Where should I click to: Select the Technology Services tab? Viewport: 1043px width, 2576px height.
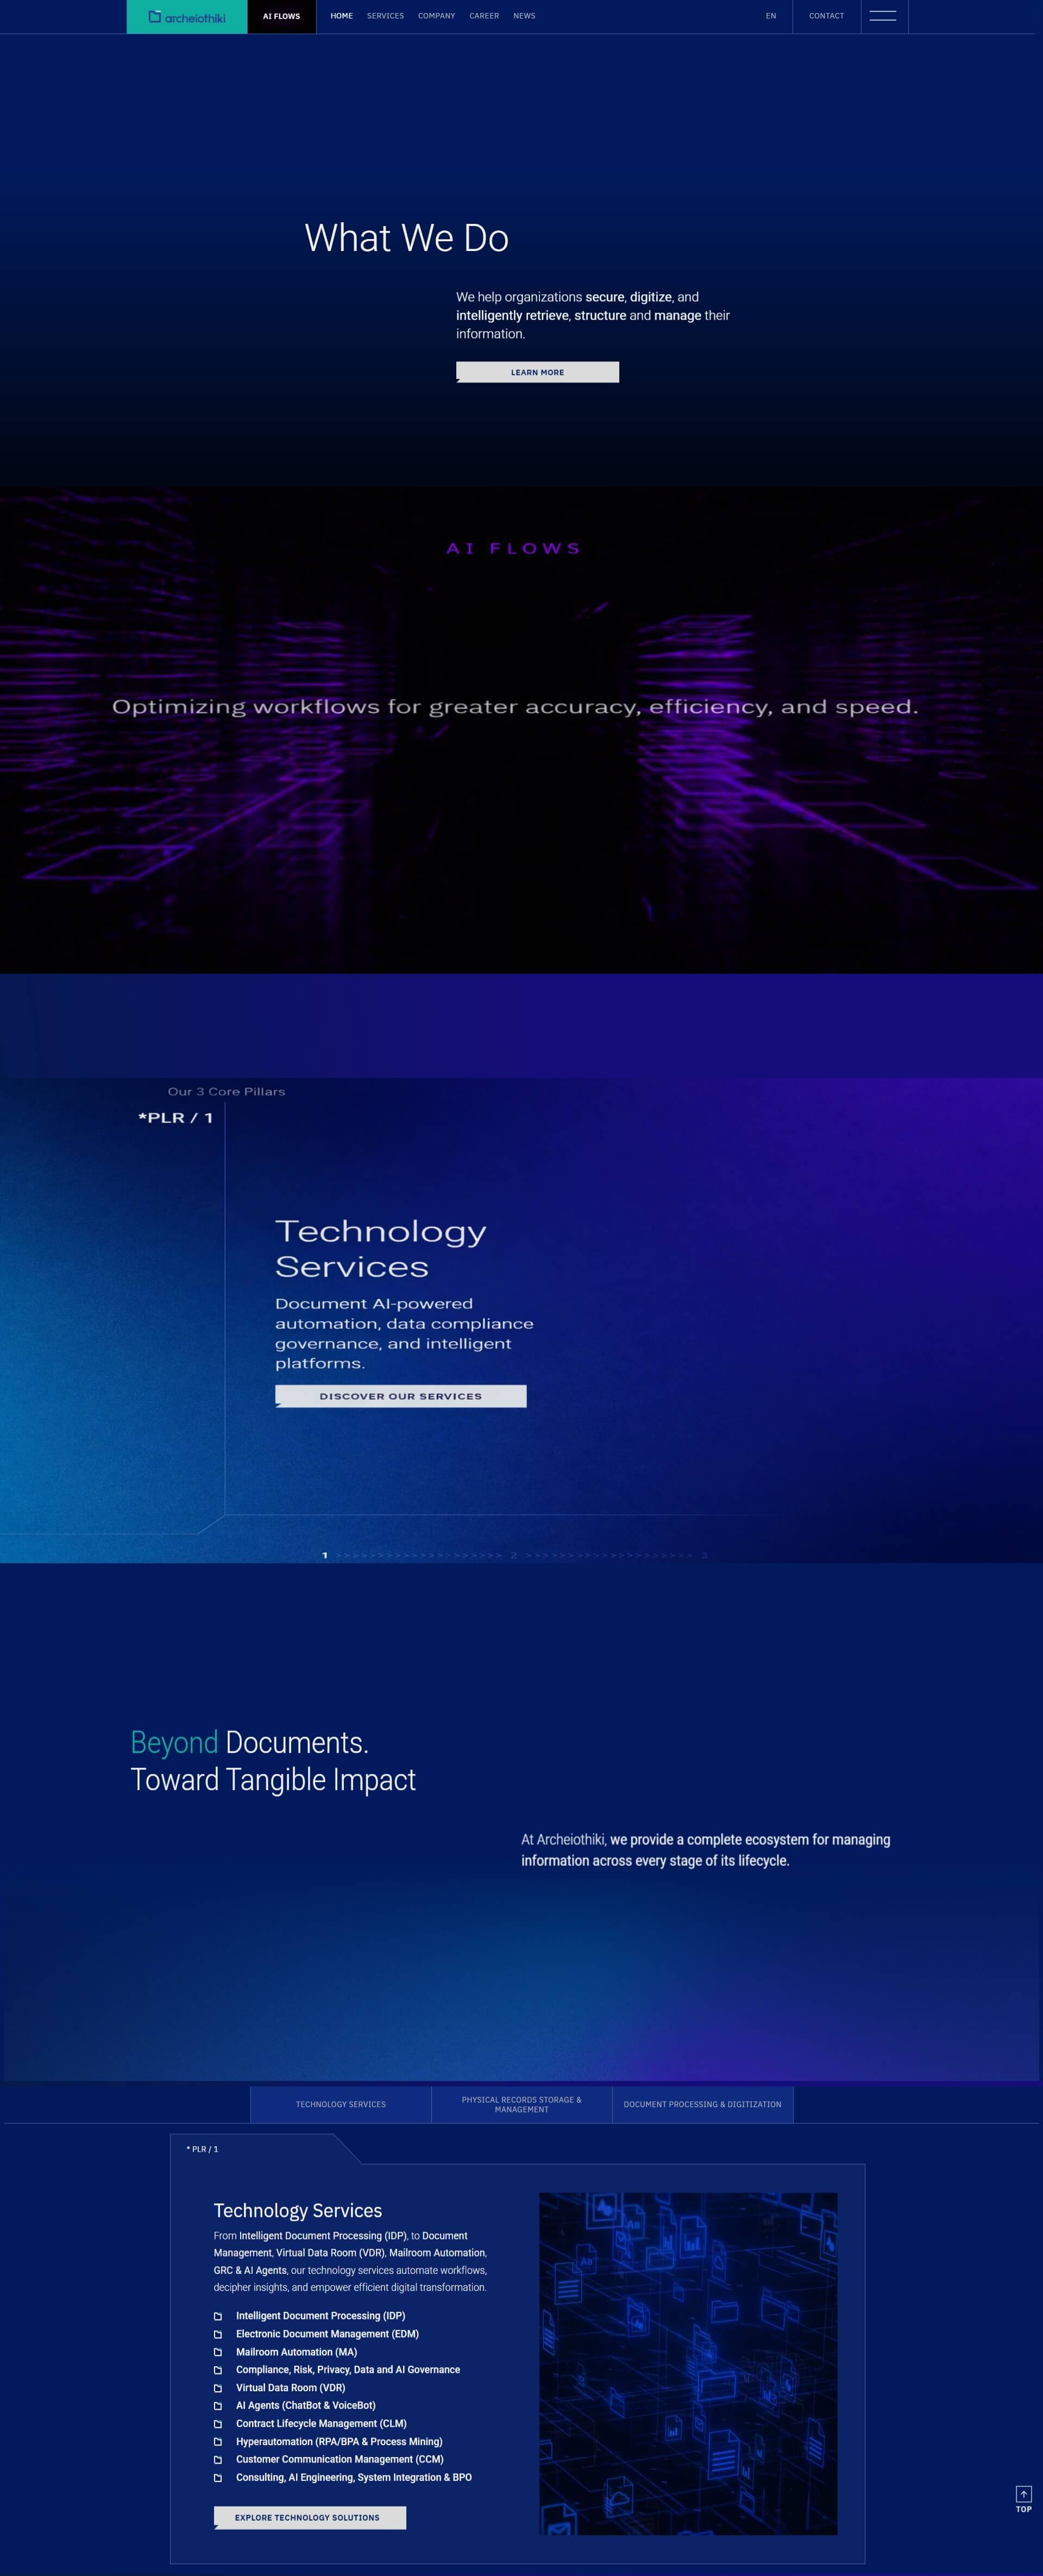(340, 2104)
